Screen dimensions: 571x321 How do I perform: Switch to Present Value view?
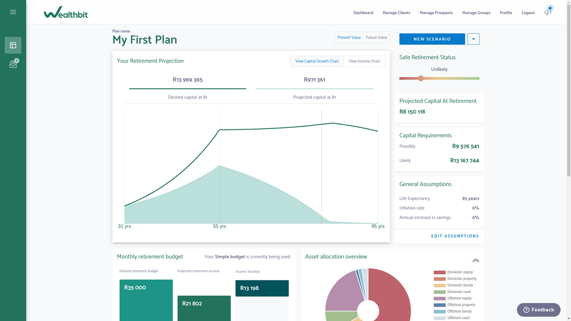pyautogui.click(x=349, y=37)
